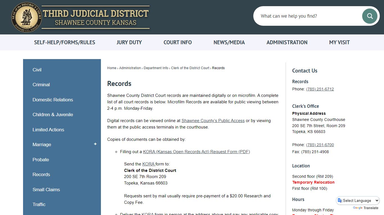Open Limited Actions sidebar link

coord(48,130)
